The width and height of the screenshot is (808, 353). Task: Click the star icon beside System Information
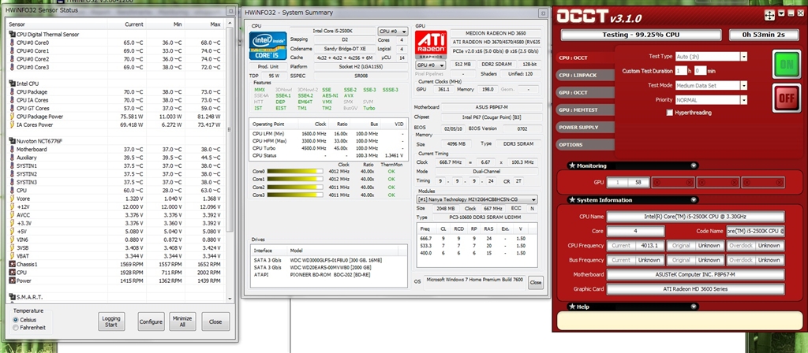tap(573, 199)
